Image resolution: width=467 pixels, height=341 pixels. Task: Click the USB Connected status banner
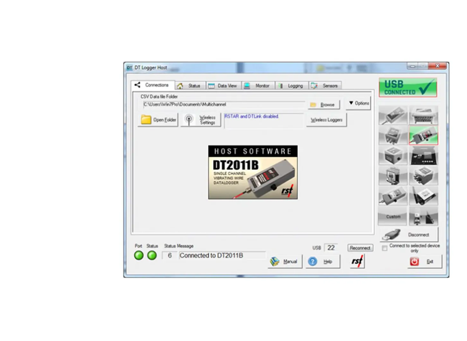click(408, 88)
